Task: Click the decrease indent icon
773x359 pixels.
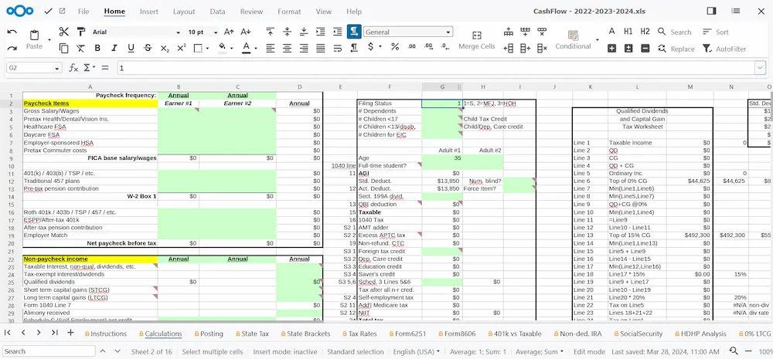Action: [337, 32]
